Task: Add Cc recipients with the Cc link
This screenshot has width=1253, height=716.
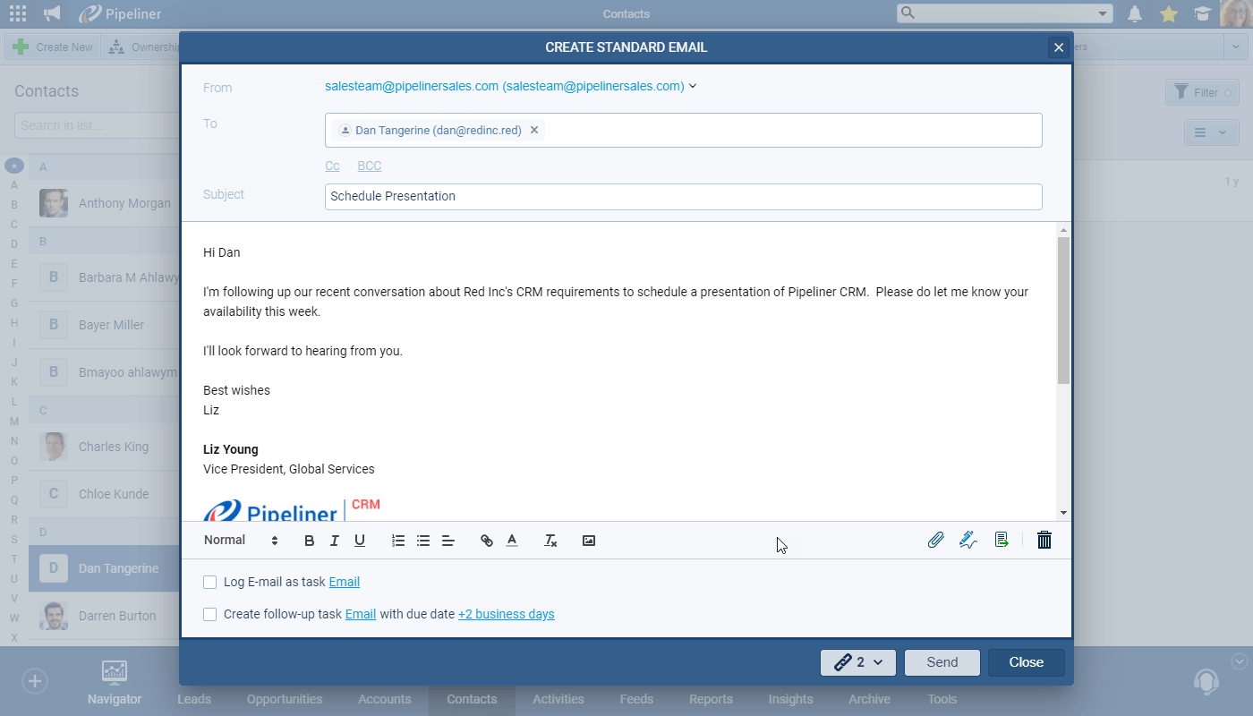Action: click(x=332, y=166)
